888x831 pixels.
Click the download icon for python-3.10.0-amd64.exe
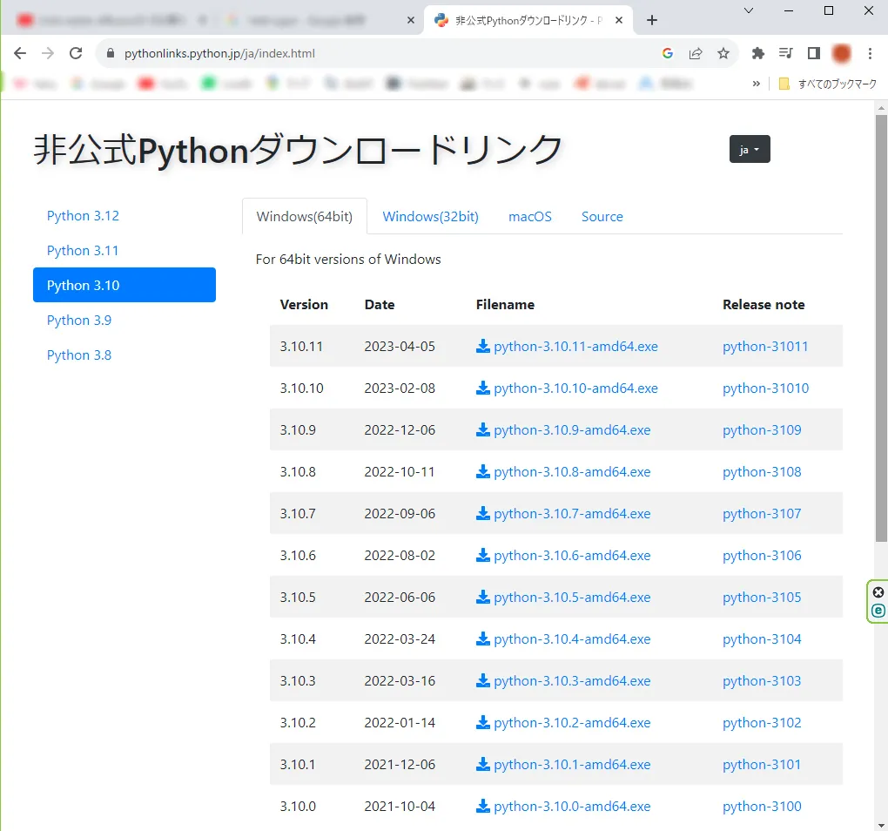(482, 806)
